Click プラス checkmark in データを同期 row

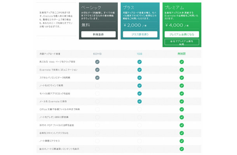point(139,77)
